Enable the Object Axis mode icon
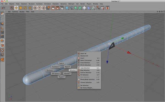This screenshot has width=165, height=102. click(2, 28)
